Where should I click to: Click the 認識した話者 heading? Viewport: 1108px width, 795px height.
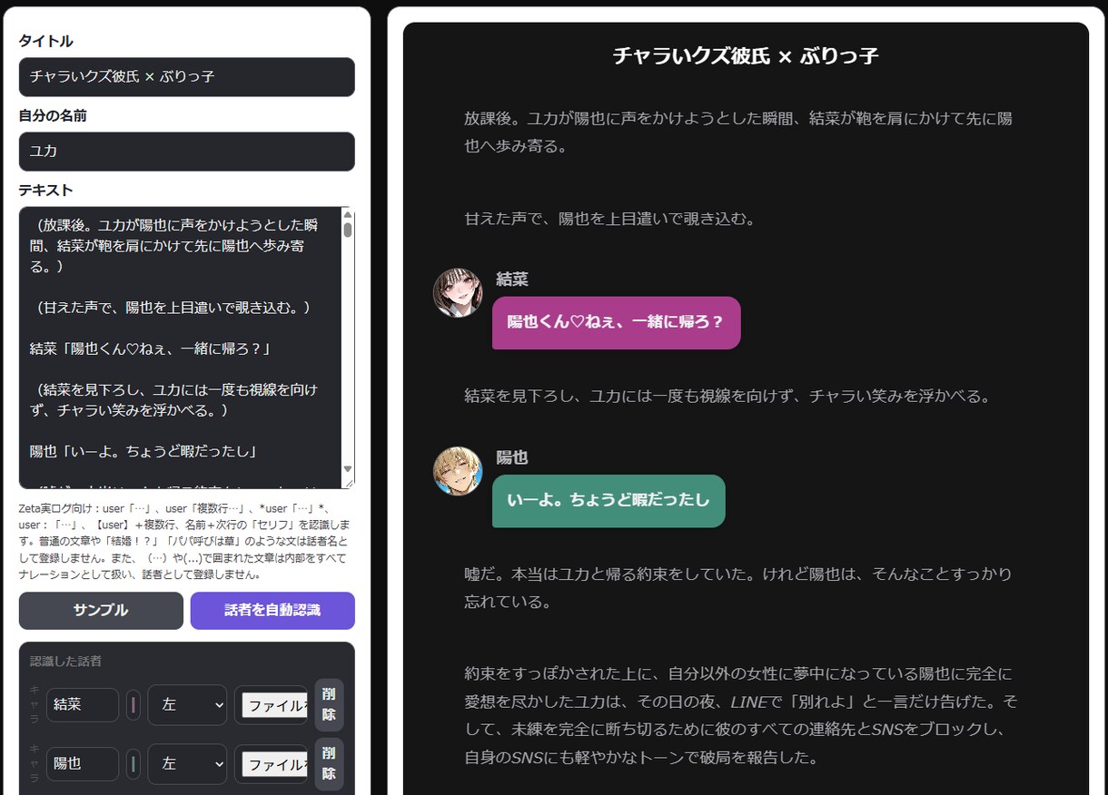click(x=65, y=662)
